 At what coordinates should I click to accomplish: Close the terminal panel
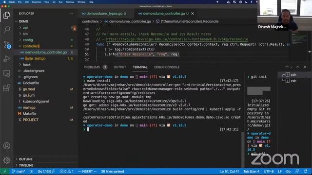coord(305,67)
